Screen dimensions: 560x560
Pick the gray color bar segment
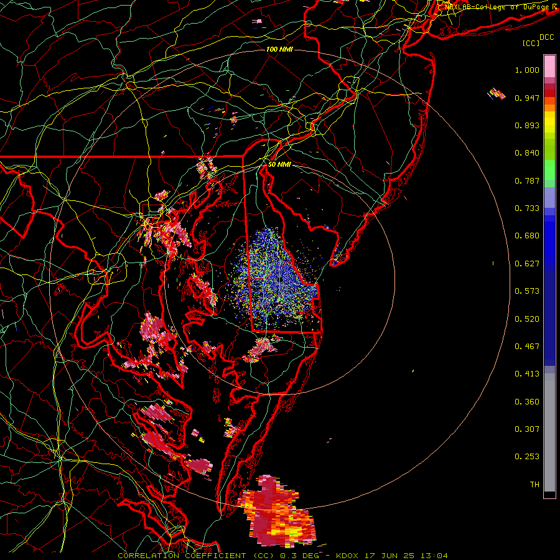tap(549, 432)
